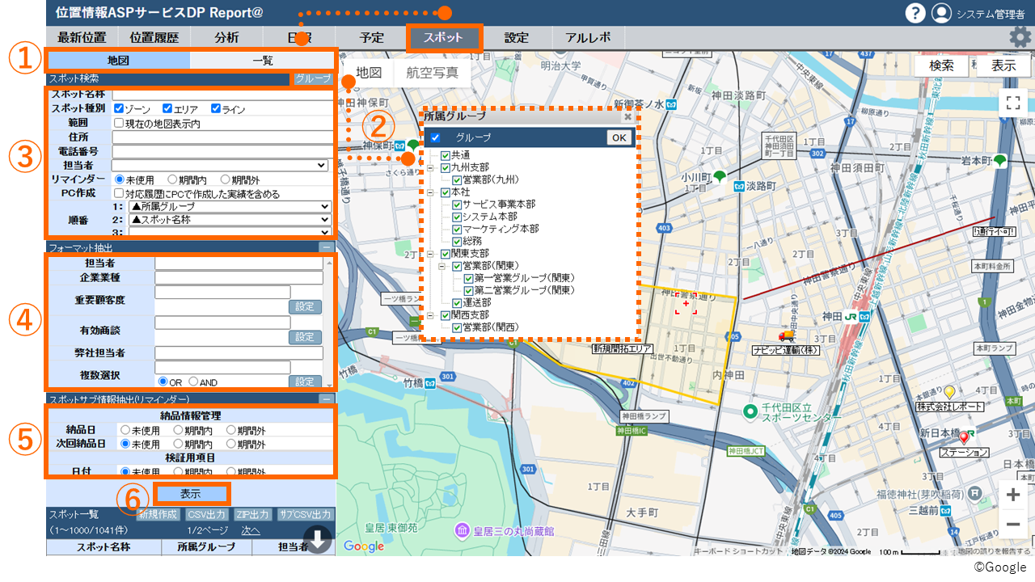This screenshot has width=1035, height=582.
Task: Collapse the 営業部(関東) tree node
Action: (x=442, y=266)
